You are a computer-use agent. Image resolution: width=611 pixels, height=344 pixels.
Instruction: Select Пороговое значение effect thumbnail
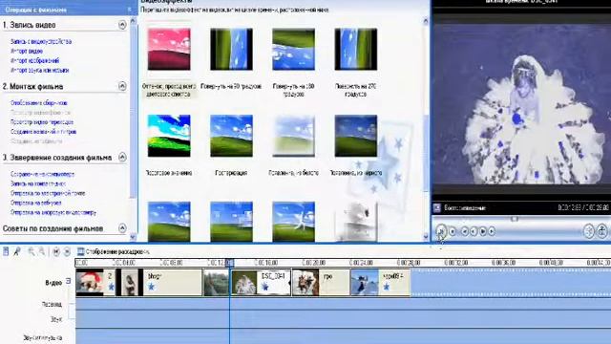coord(169,136)
